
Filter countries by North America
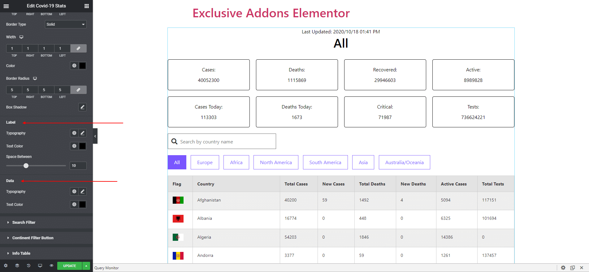click(x=276, y=162)
